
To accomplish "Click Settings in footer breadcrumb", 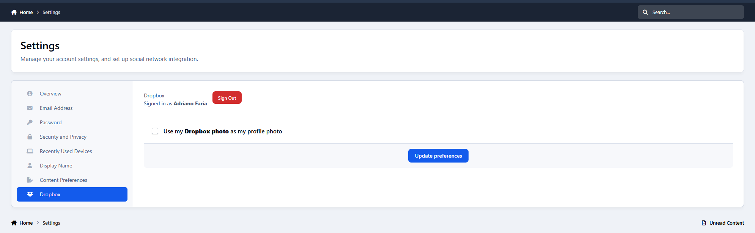I will [51, 223].
